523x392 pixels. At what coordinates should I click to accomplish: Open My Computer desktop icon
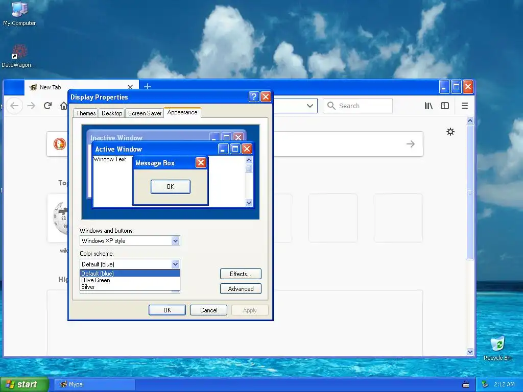[x=19, y=13]
